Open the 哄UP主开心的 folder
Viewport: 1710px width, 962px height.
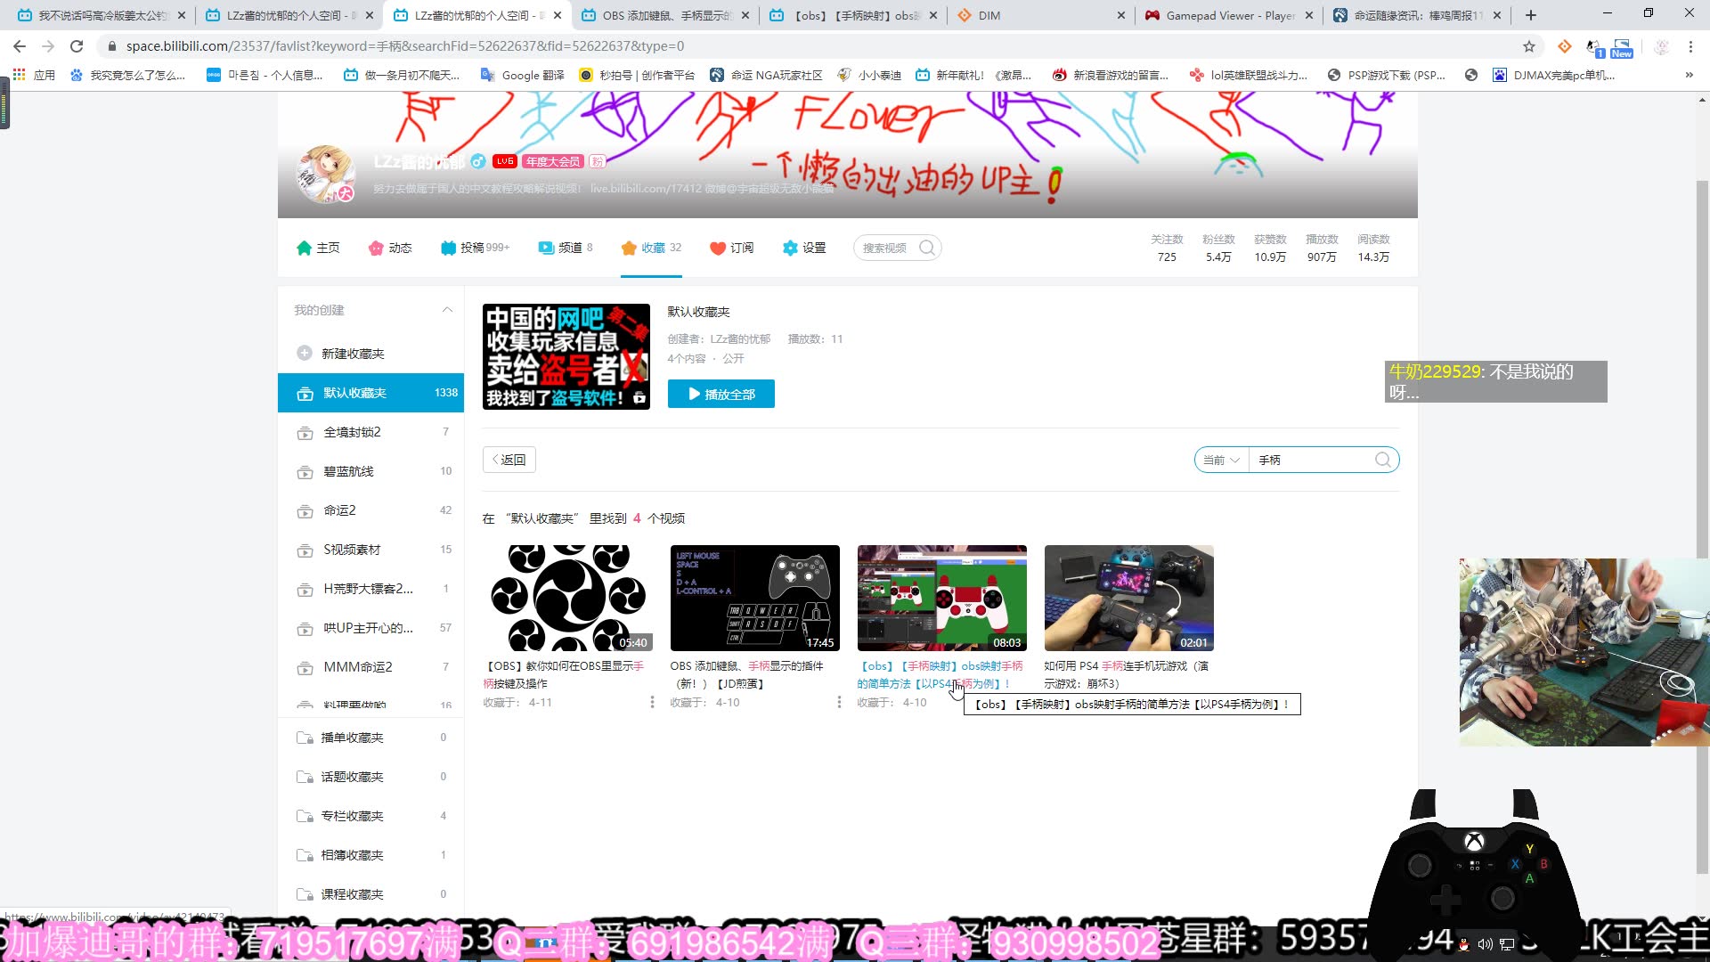click(370, 628)
